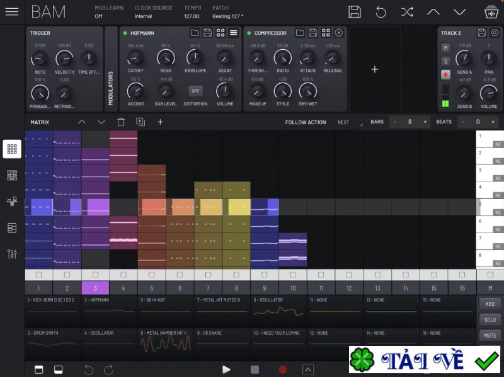Open the Hofmann preset folder icon
This screenshot has height=377, width=504.
click(195, 33)
